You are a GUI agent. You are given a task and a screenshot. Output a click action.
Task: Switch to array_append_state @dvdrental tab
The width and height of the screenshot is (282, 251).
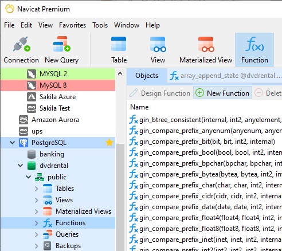(225, 76)
